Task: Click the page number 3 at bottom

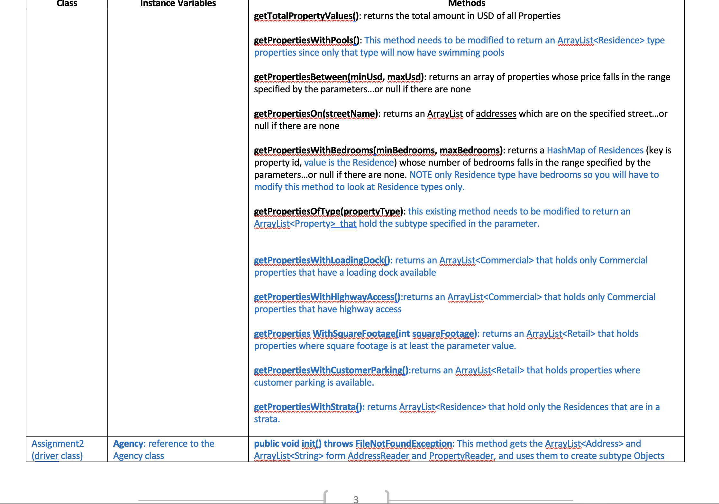Action: coord(356,500)
